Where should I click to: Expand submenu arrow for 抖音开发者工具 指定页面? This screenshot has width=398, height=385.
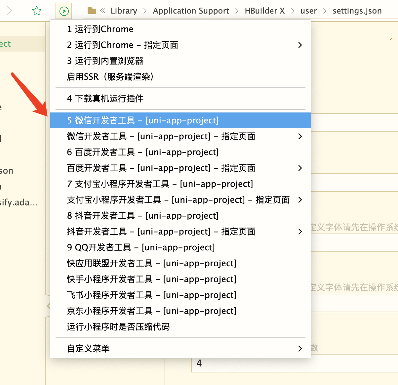[300, 232]
